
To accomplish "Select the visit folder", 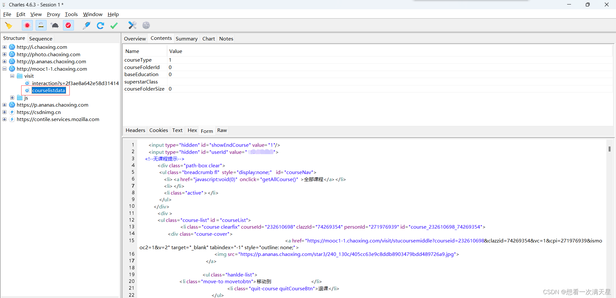I will tap(29, 76).
